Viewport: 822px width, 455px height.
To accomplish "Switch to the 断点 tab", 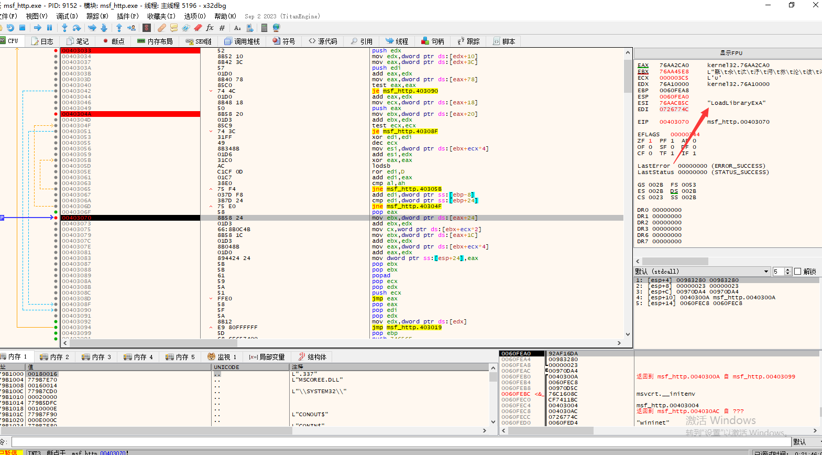I will point(113,41).
